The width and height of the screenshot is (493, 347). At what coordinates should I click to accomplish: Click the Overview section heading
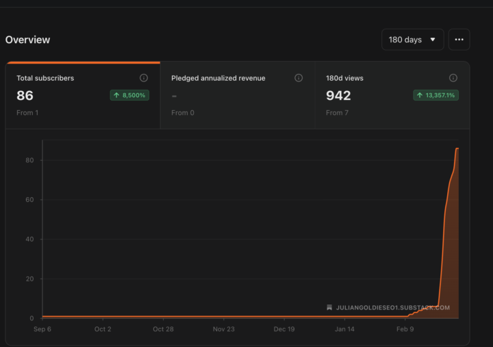coord(27,40)
